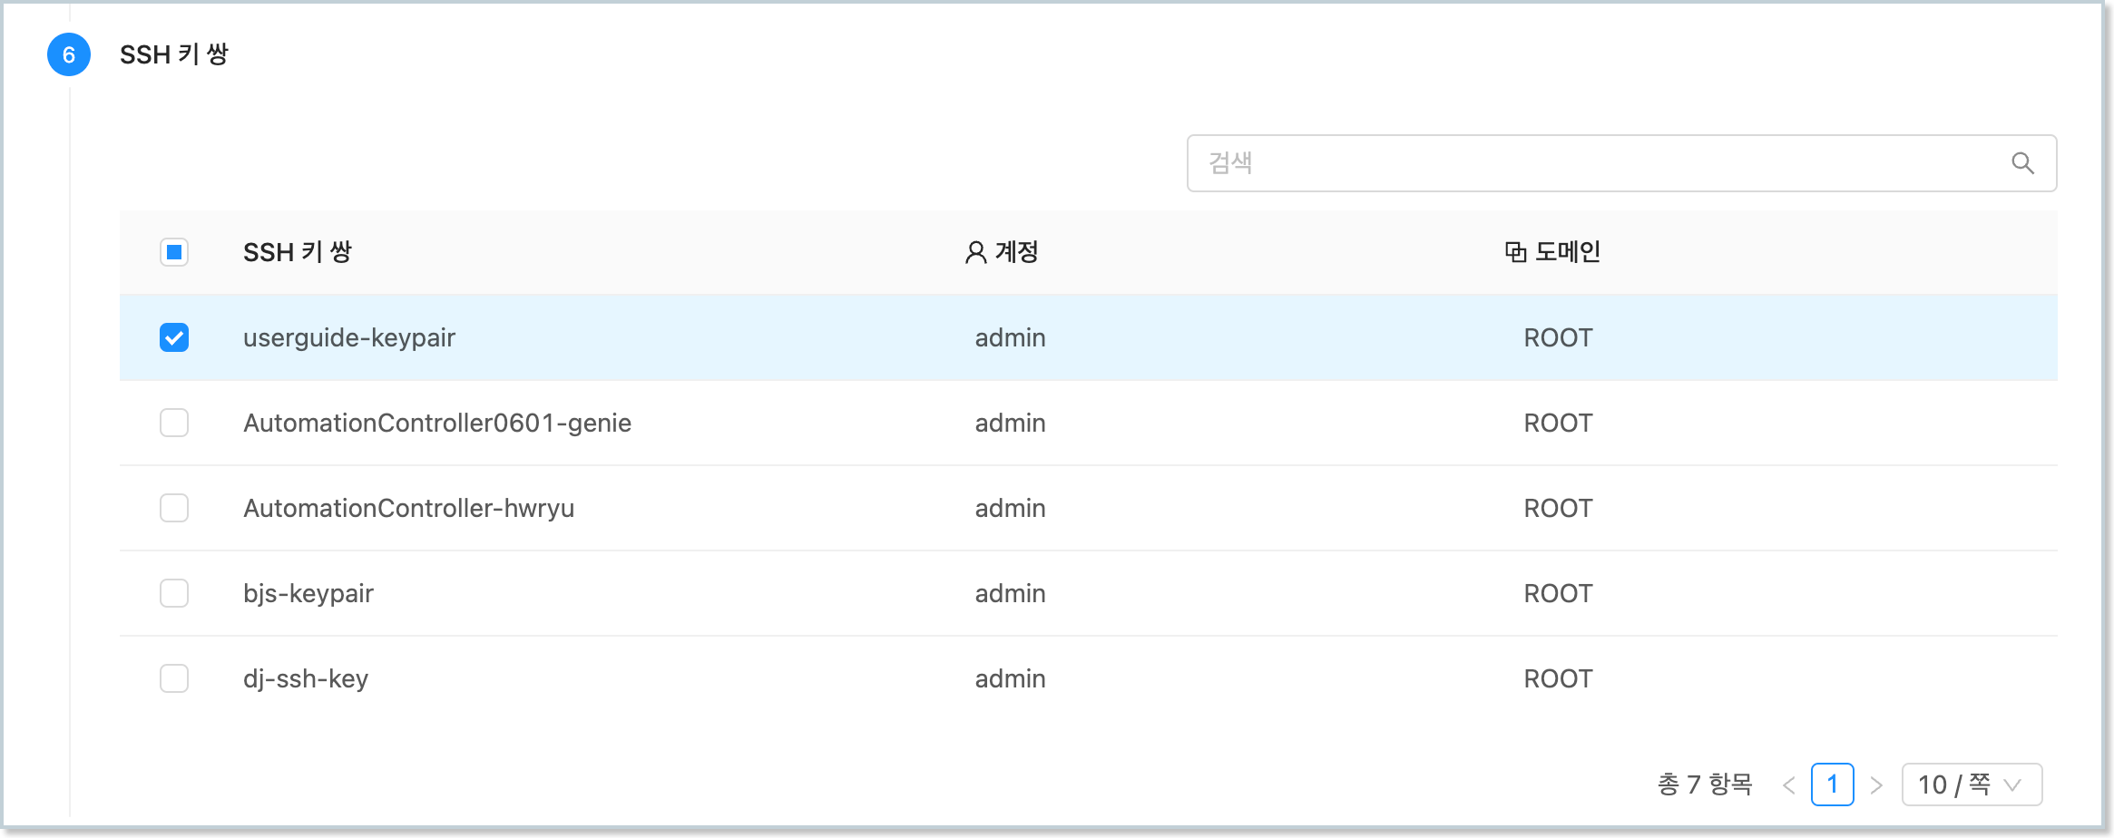Screen dimensions: 2114x838
Task: Check the AutomationController0601-genie checkbox
Action: 174,423
